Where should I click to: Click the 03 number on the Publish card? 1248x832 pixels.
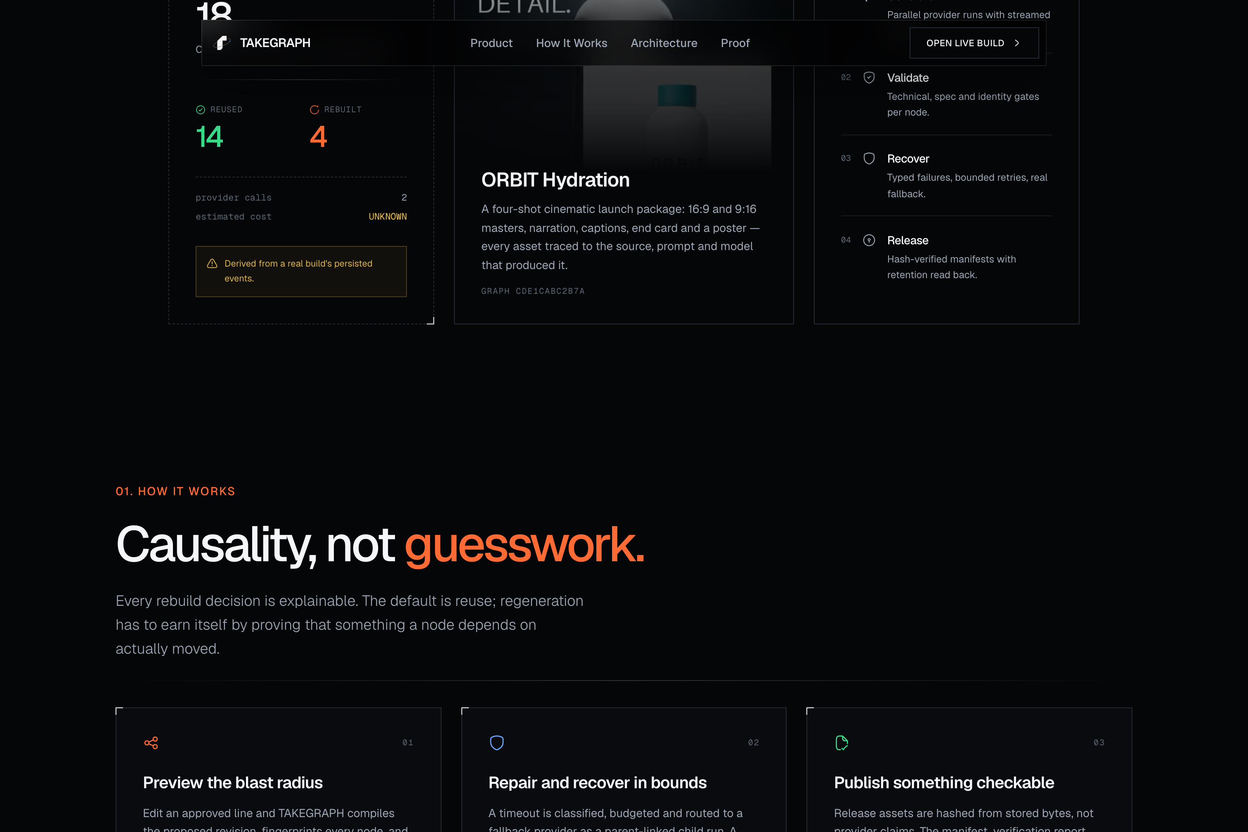(x=1099, y=742)
